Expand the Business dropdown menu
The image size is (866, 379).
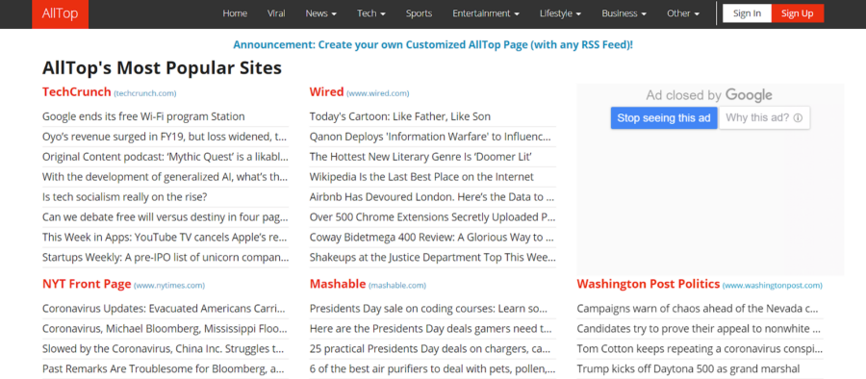[x=624, y=13]
